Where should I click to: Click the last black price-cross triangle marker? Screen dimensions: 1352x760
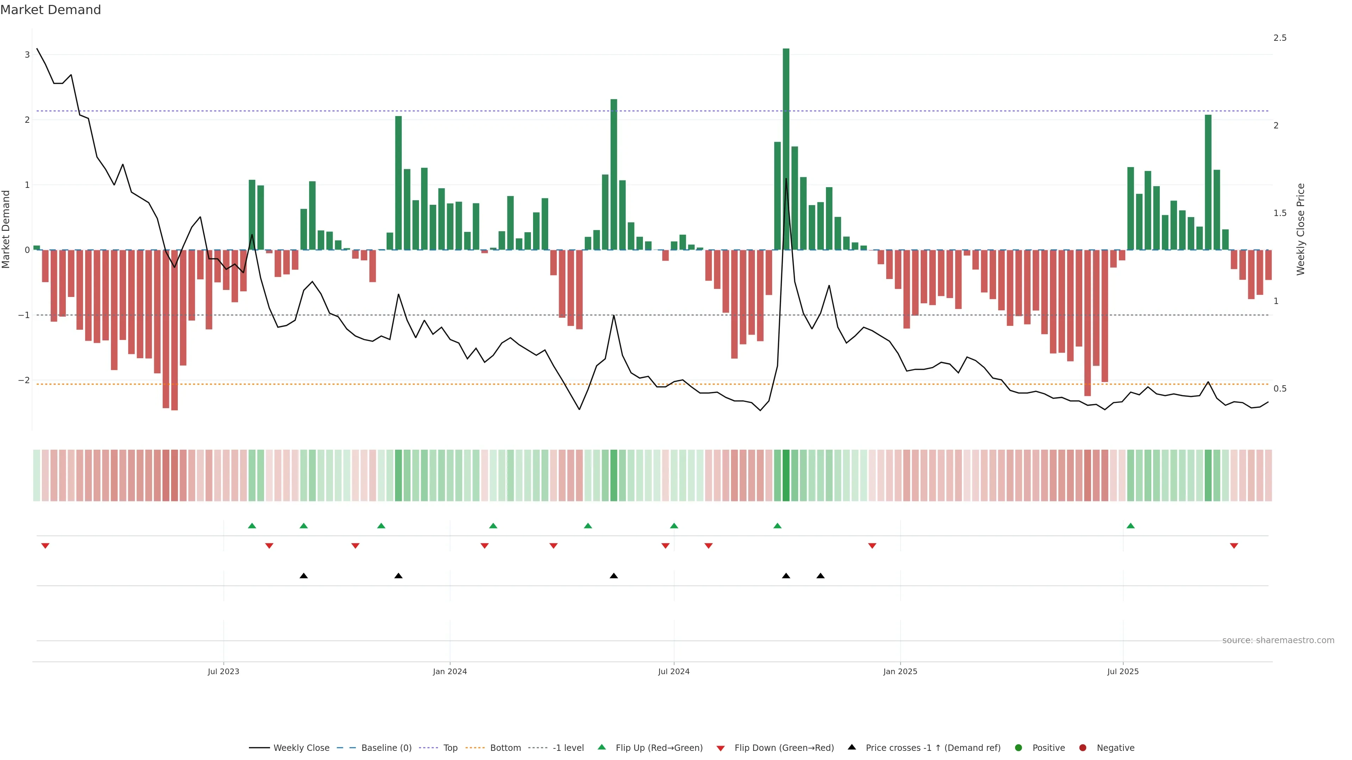(820, 576)
